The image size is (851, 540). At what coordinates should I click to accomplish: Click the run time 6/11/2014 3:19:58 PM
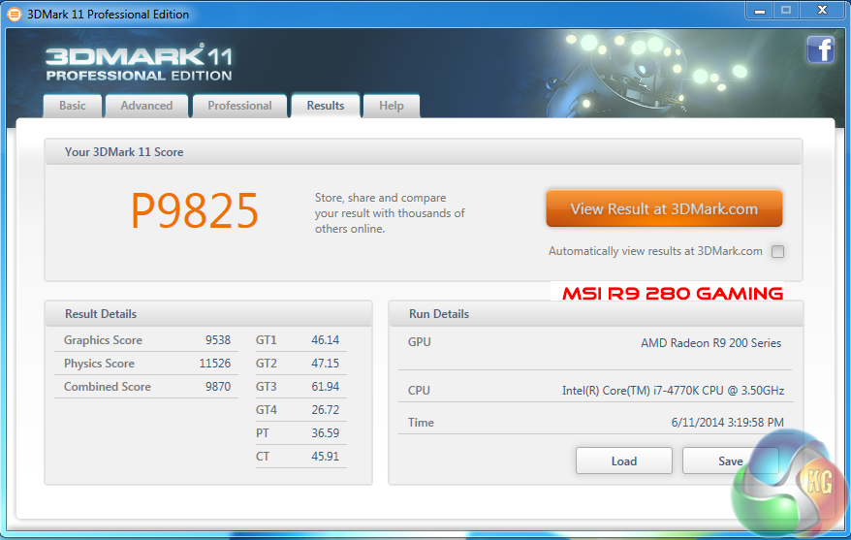click(727, 423)
